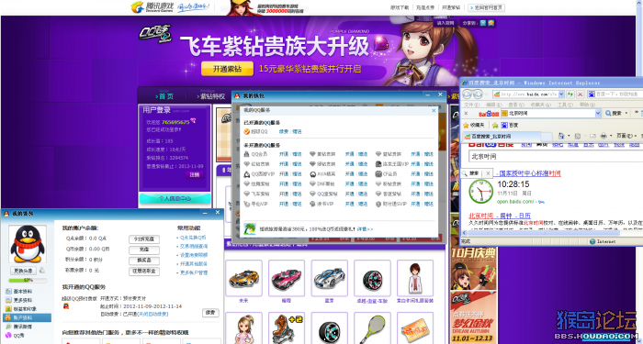Click the palm tree promo icon in wallet
Screen dimensions: 643x344
(250, 229)
